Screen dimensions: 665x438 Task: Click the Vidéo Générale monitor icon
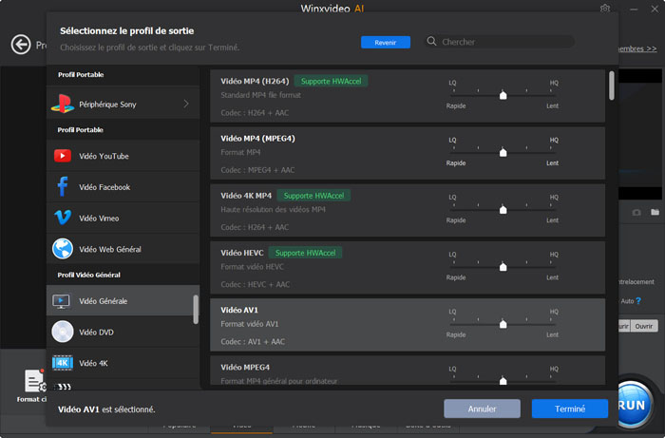click(x=63, y=301)
